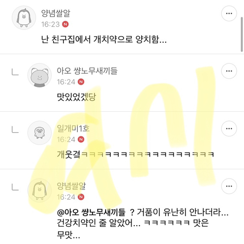View 아오 썅노무새끼들 cat avatar
Screen dimensions: 244x244
[40, 75]
